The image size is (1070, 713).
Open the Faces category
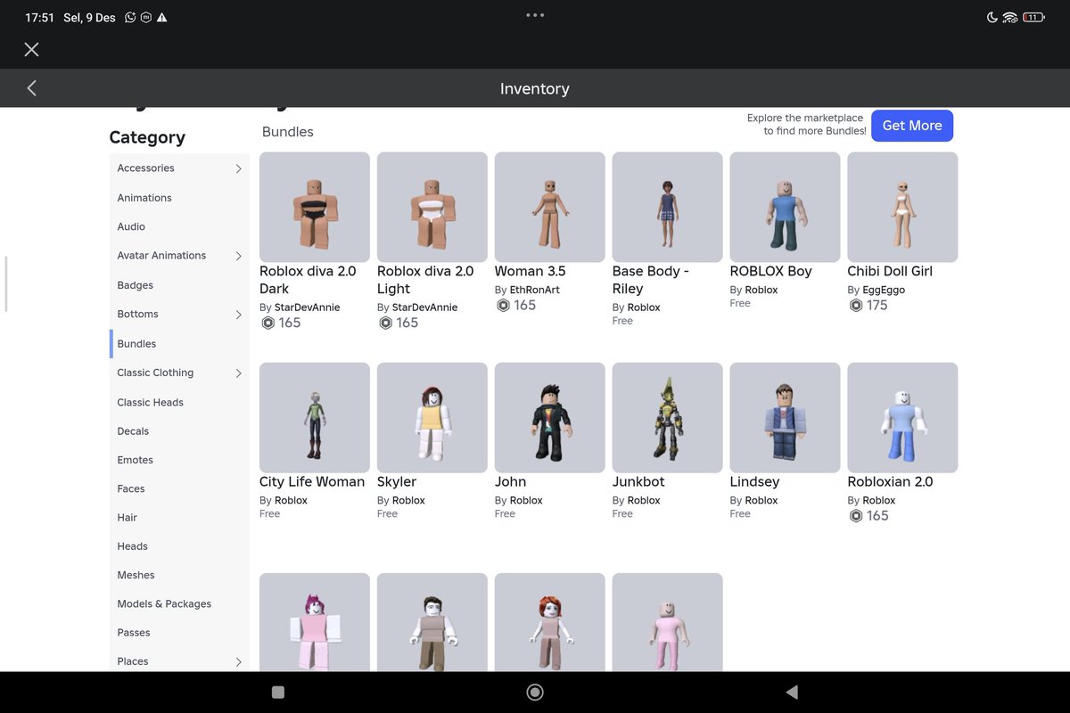pyautogui.click(x=130, y=488)
